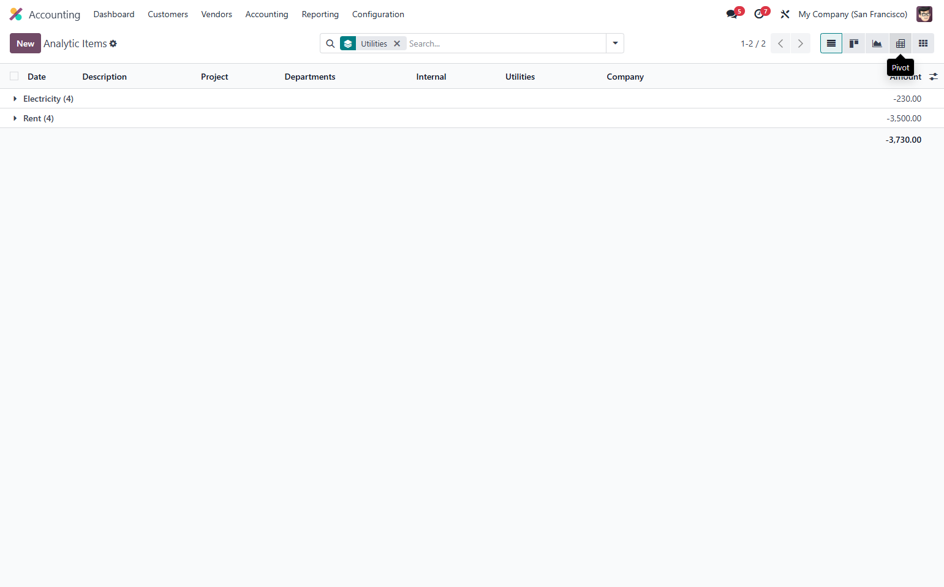Open the debug tools icon
The image size is (944, 587).
785,14
